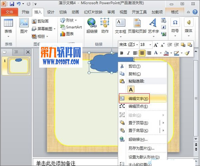Open the 媒体 media dropdown
This screenshot has width=200, height=166.
point(189,27)
